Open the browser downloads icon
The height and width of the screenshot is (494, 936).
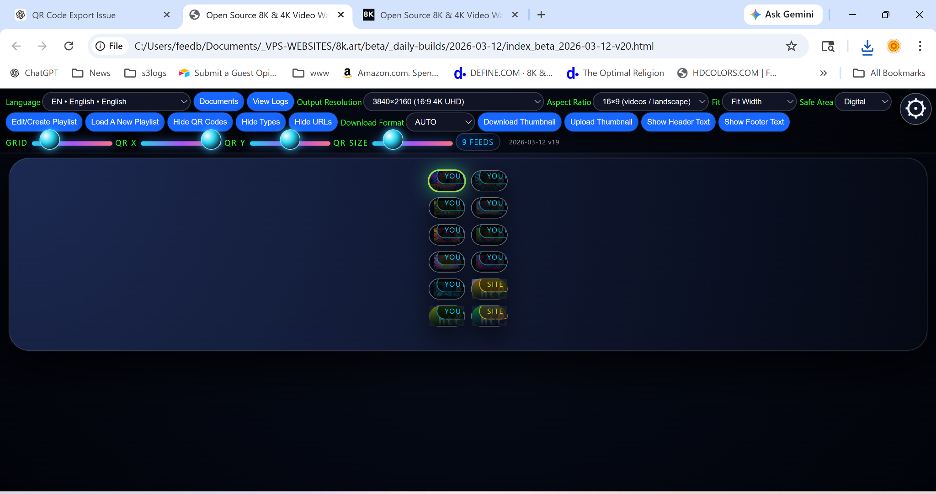pyautogui.click(x=867, y=46)
